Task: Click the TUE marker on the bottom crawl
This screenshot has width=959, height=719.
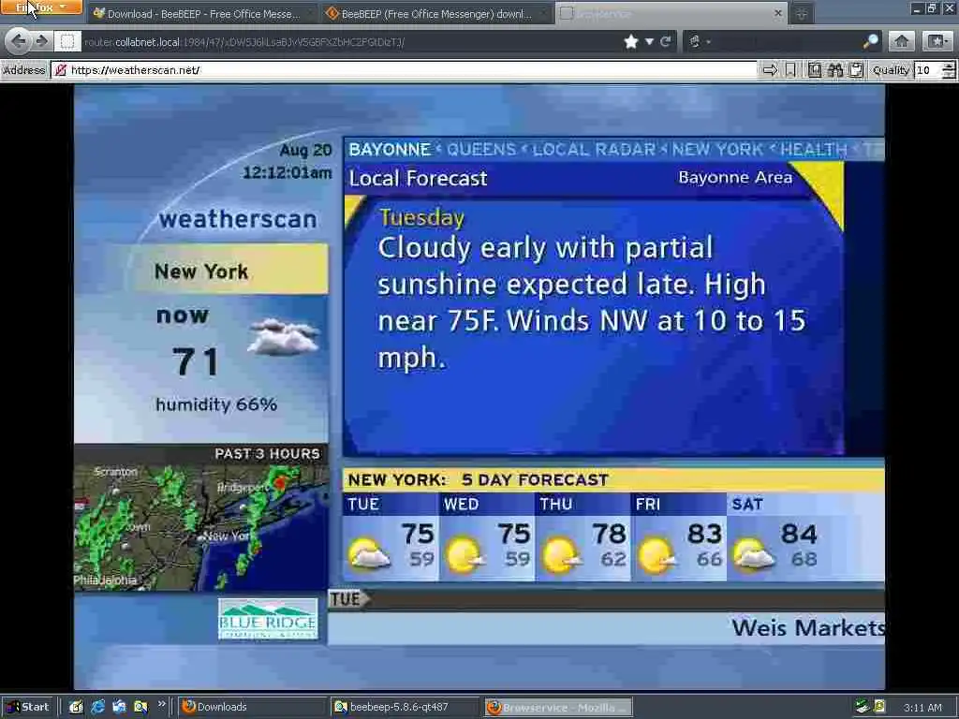Action: coord(348,599)
